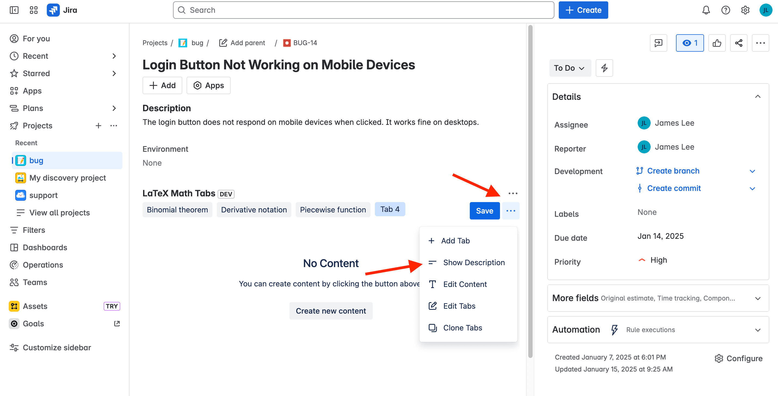Click the three-dot button beside Save
The height and width of the screenshot is (396, 778).
[x=510, y=211]
